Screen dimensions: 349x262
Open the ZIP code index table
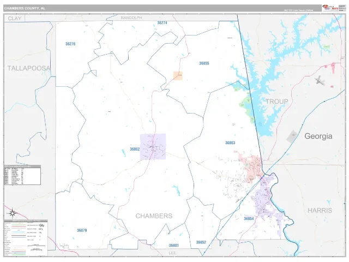(x=22, y=175)
